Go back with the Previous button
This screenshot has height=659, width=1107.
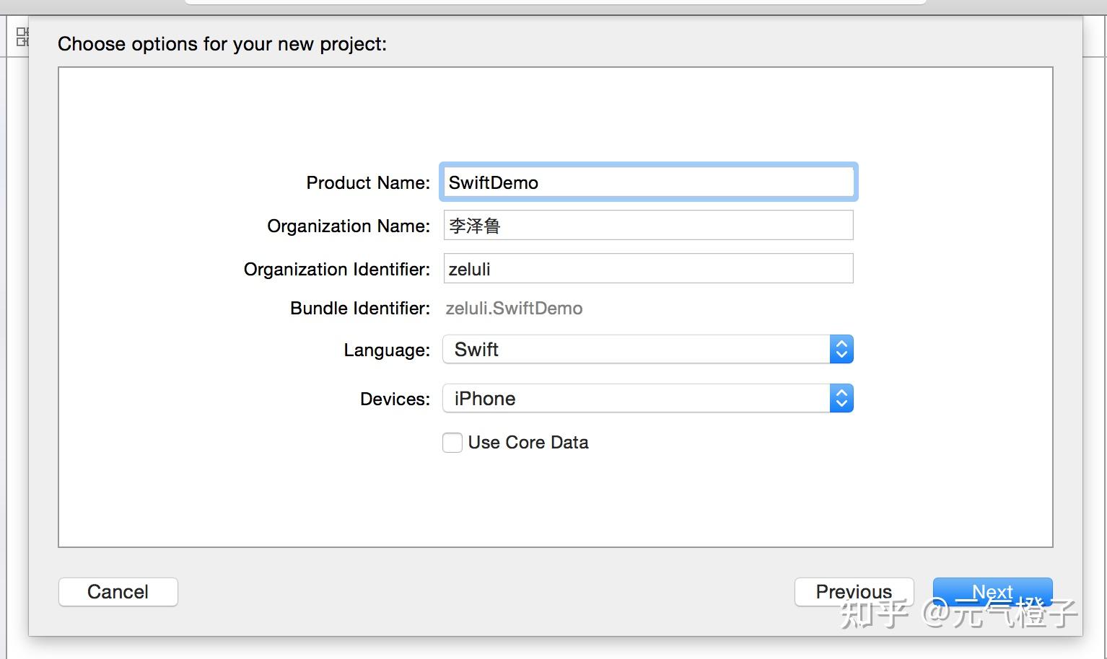pyautogui.click(x=854, y=592)
